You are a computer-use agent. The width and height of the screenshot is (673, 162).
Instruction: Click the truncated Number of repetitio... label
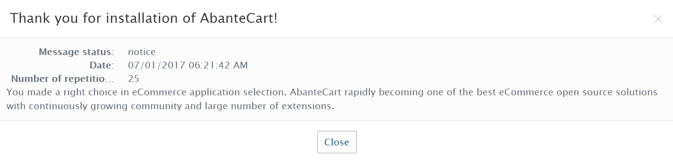pyautogui.click(x=62, y=79)
